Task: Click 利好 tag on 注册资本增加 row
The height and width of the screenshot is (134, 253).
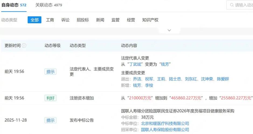Action: [50, 98]
